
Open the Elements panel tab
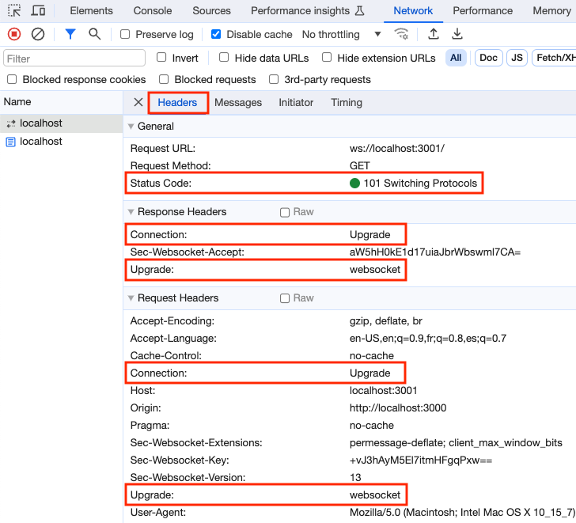[x=92, y=10]
